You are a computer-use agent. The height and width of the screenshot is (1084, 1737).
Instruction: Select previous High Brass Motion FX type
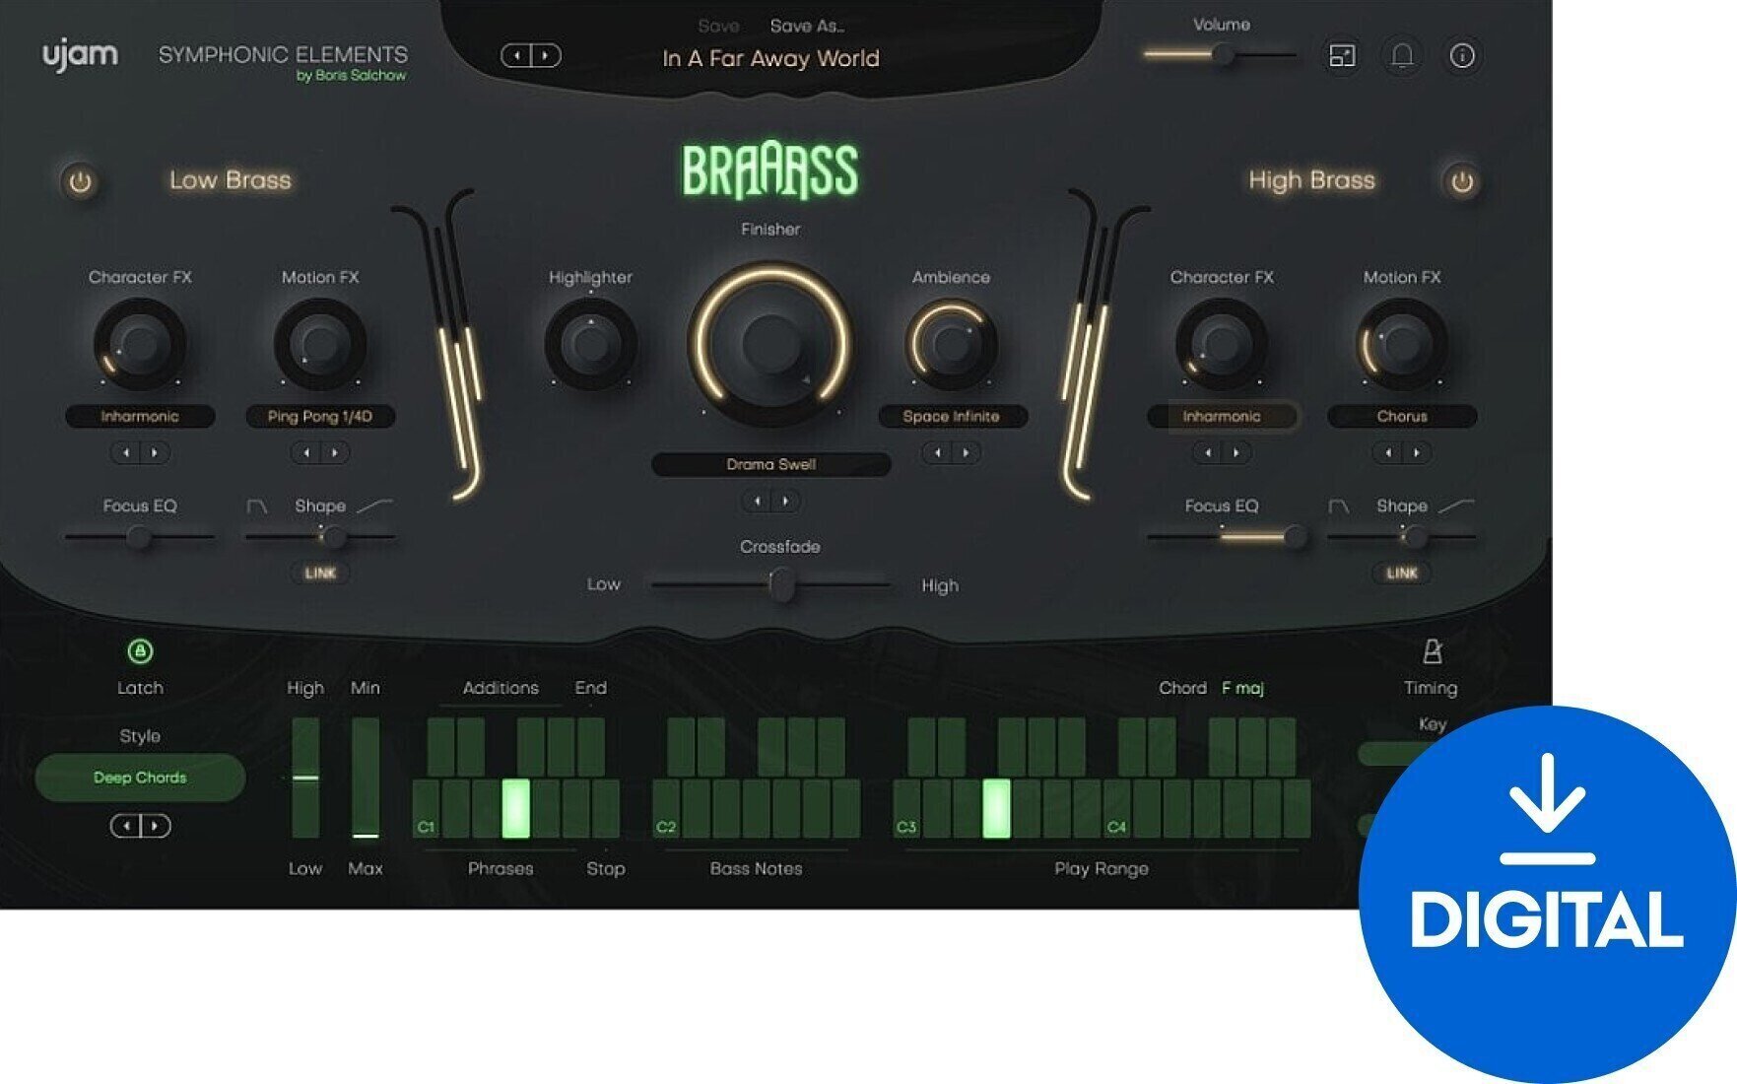tap(1388, 453)
